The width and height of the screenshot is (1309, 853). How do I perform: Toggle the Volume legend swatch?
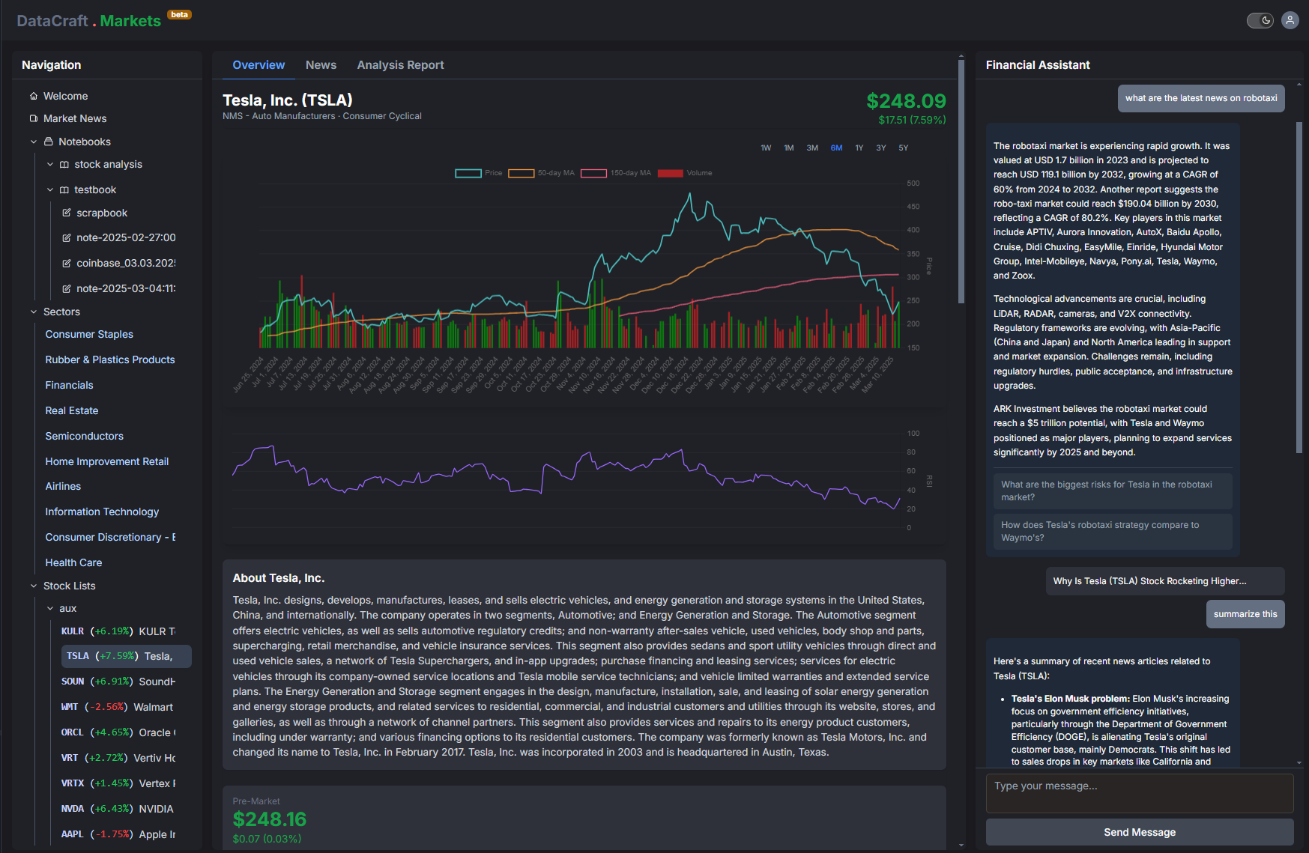tap(671, 173)
